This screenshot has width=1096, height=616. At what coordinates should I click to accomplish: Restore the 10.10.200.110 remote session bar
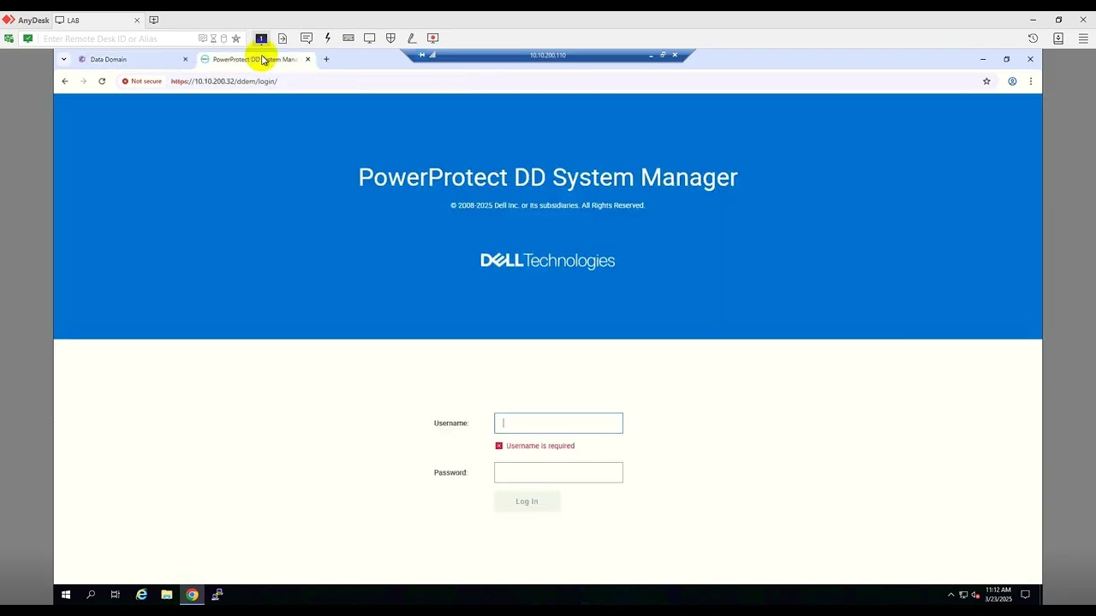663,55
